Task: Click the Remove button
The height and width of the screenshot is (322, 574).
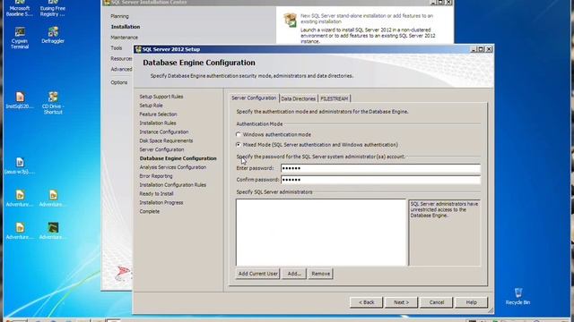Action: (x=321, y=274)
